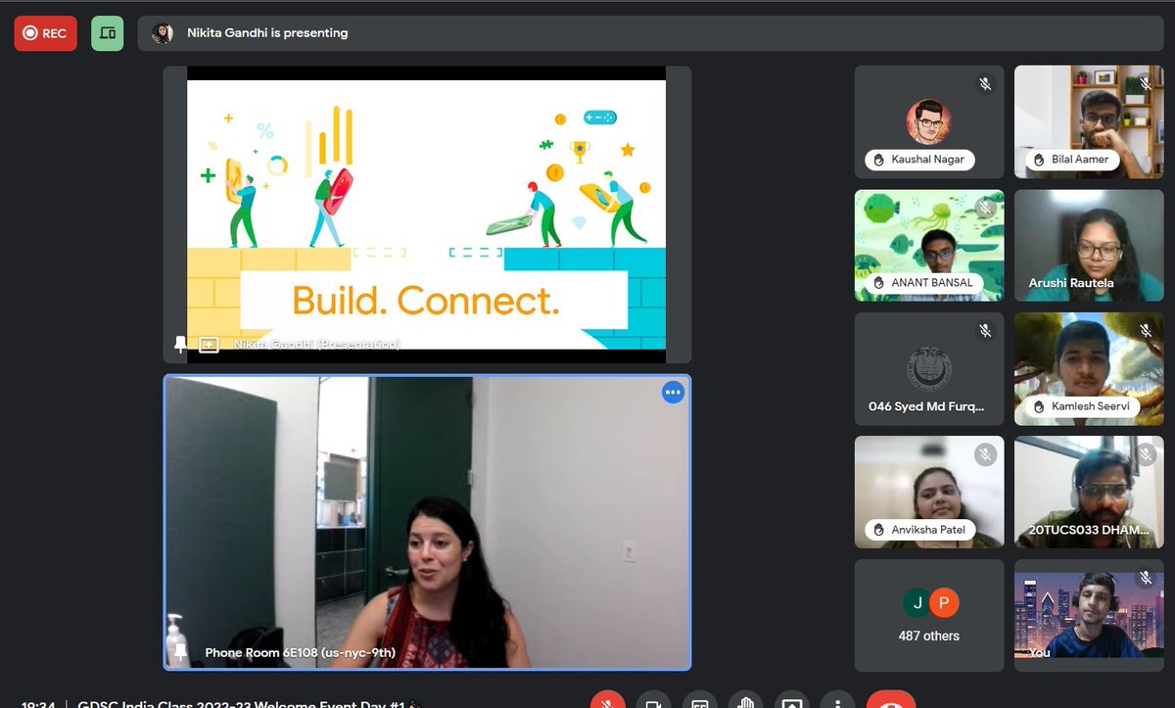
Task: Toggle captions with the CC button
Action: pos(699,700)
